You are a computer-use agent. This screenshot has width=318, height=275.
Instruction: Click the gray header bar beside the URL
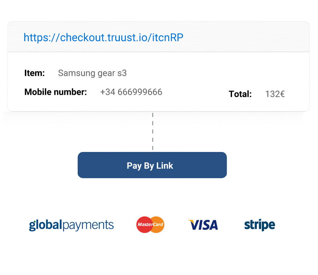[x=245, y=37]
